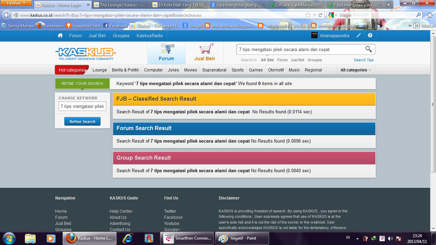Image resolution: width=436 pixels, height=245 pixels.
Task: Open the Computer category
Action: pos(153,70)
